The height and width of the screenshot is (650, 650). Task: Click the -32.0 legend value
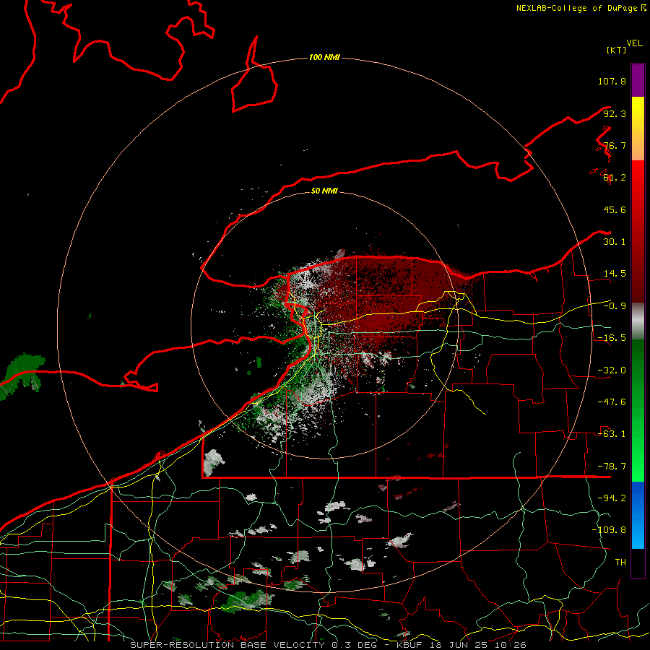pyautogui.click(x=612, y=370)
